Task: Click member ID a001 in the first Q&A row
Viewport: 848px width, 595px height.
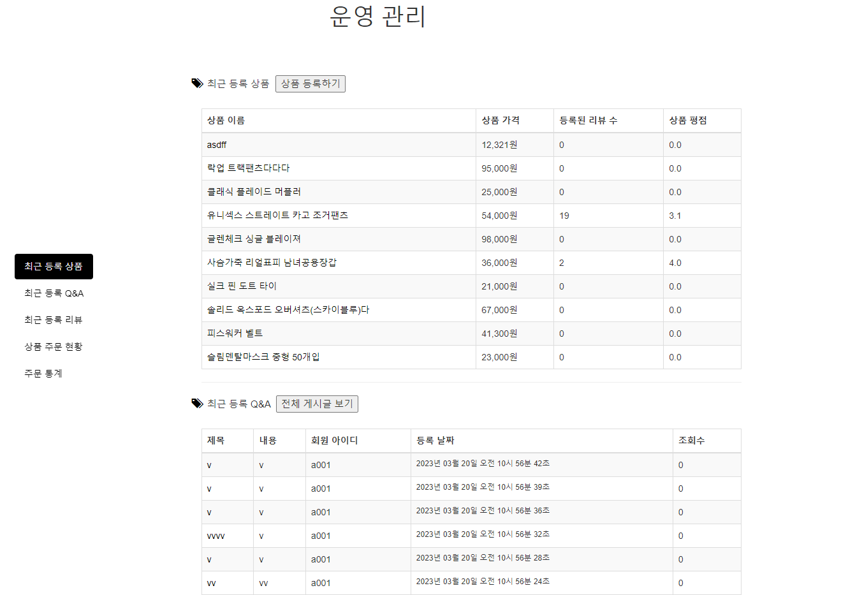Action: click(319, 465)
